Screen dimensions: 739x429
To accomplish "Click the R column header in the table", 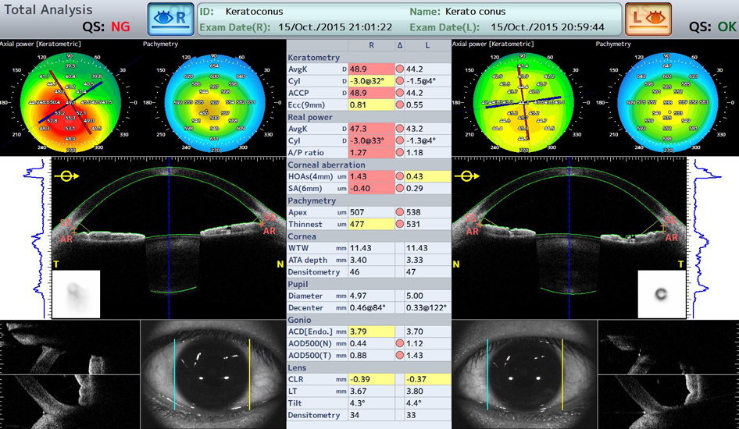I will click(x=371, y=46).
